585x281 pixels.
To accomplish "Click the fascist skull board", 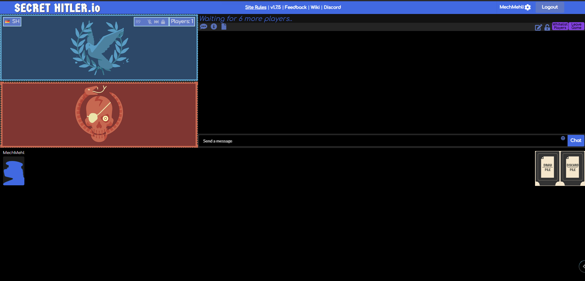I will tap(99, 115).
